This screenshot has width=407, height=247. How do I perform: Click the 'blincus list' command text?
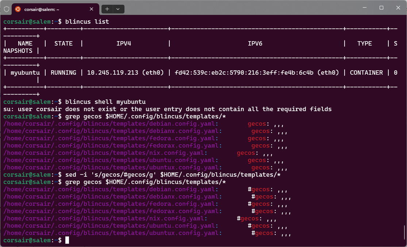87,21
